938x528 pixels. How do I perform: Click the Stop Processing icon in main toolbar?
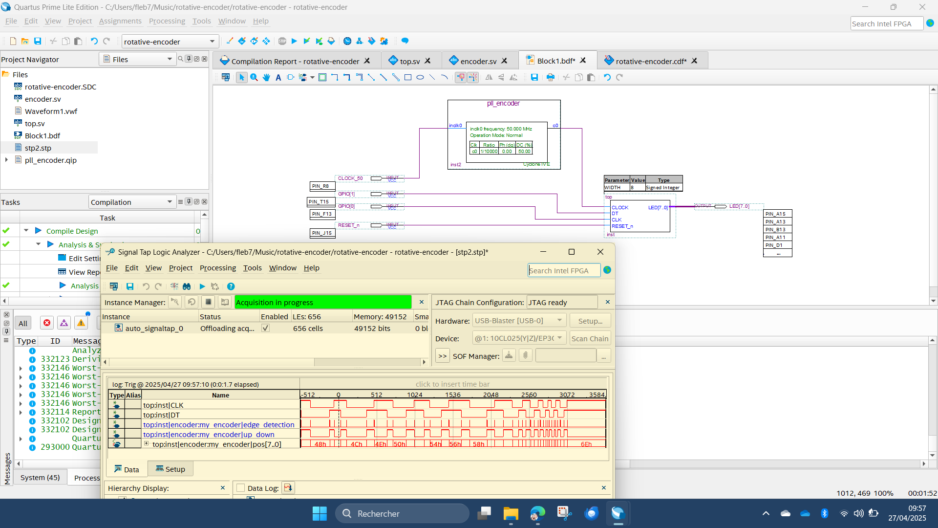282,41
